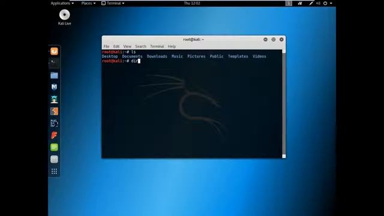Click the workspace indicator 1 in top bar
This screenshot has width=384, height=216.
289,3
